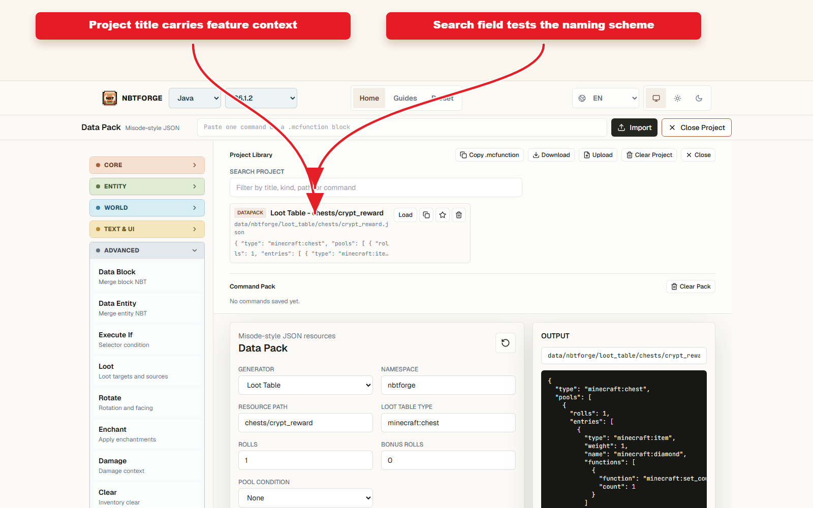The width and height of the screenshot is (813, 508).
Task: Click the Import button
Action: tap(634, 128)
